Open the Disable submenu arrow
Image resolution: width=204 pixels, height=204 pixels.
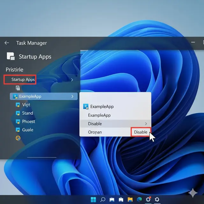pos(146,124)
